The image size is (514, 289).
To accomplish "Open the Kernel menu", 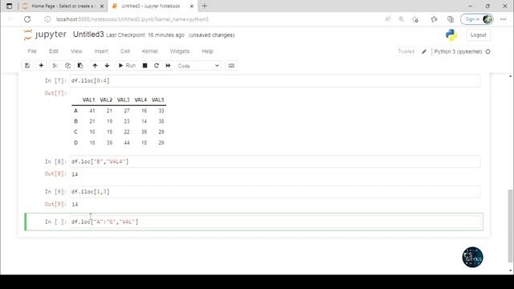I will click(150, 51).
